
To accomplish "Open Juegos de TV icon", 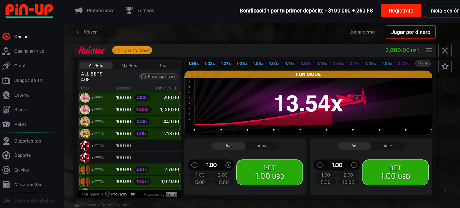I will (6, 80).
